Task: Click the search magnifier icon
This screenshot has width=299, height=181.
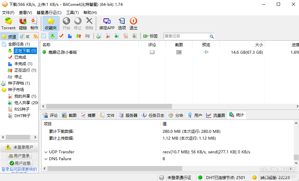Action: [x=212, y=36]
